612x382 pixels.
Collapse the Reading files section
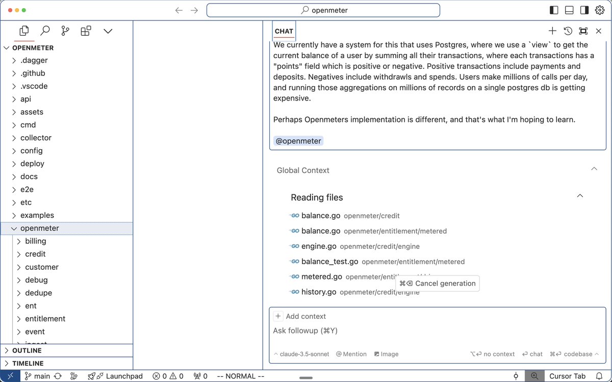pyautogui.click(x=579, y=196)
